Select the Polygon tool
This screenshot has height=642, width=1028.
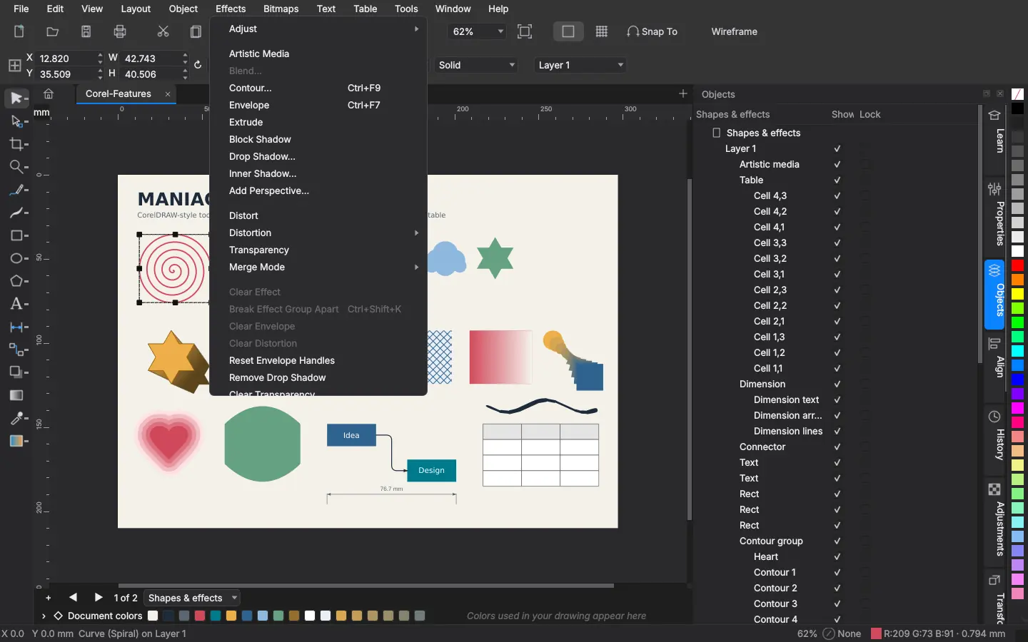coord(17,281)
